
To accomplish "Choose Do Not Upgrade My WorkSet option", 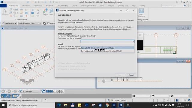I will pos(107,51).
